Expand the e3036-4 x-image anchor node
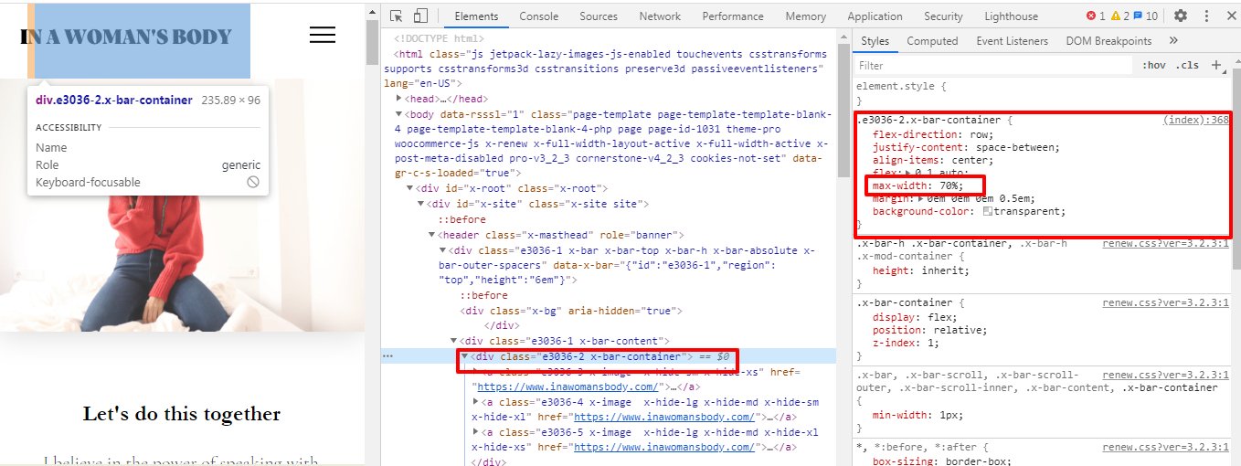Viewport: 1241px width, 466px height. (x=475, y=401)
